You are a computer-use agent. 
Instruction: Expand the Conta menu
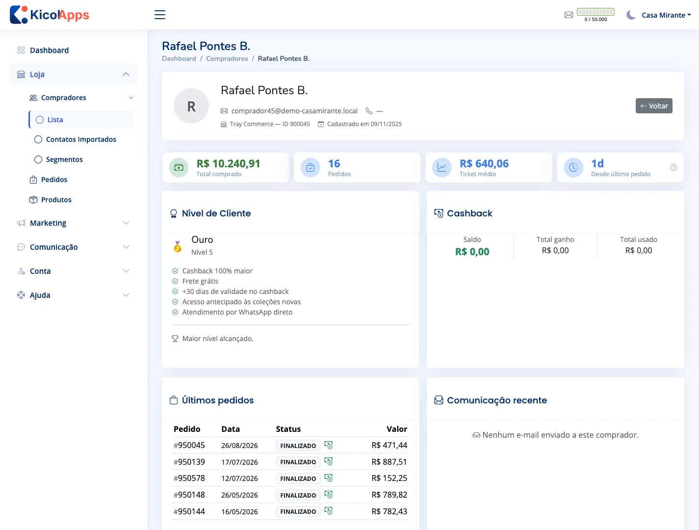[x=74, y=271]
